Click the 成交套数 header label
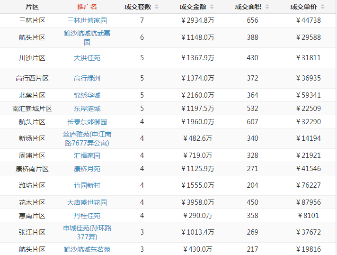 click(138, 7)
